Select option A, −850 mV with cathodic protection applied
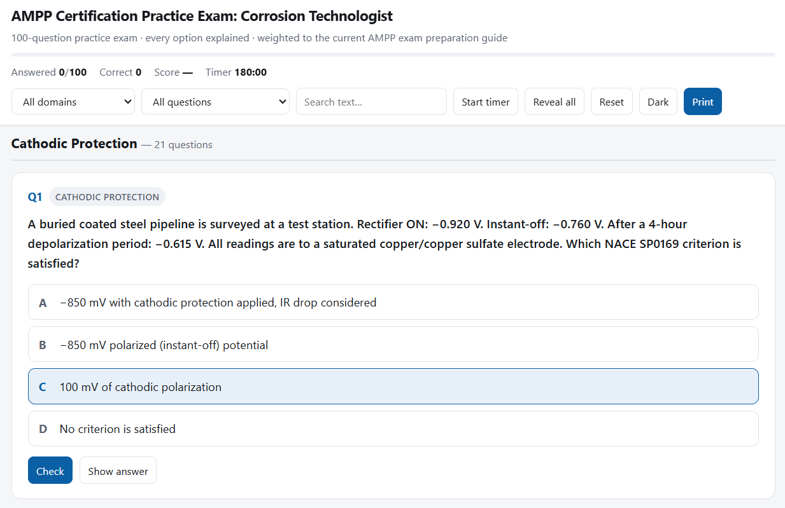Viewport: 785px width, 508px height. (393, 302)
